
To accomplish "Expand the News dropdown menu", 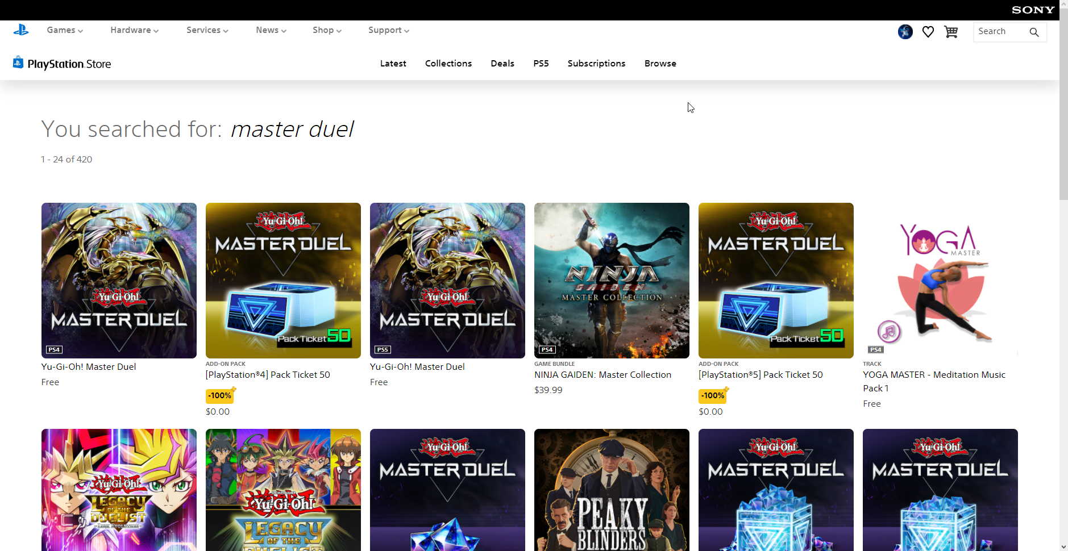I will coord(271,30).
